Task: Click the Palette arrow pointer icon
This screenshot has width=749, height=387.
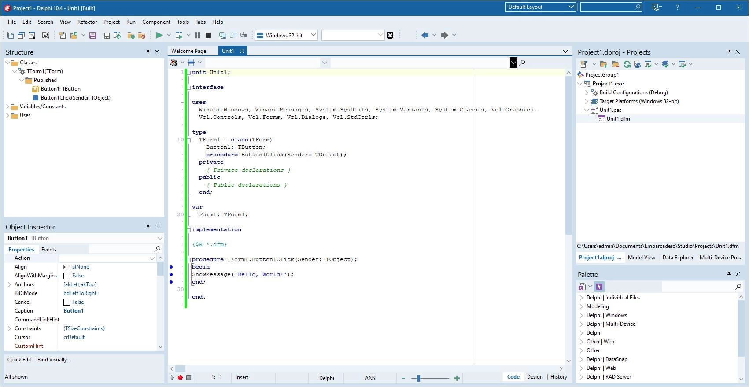Action: 599,287
